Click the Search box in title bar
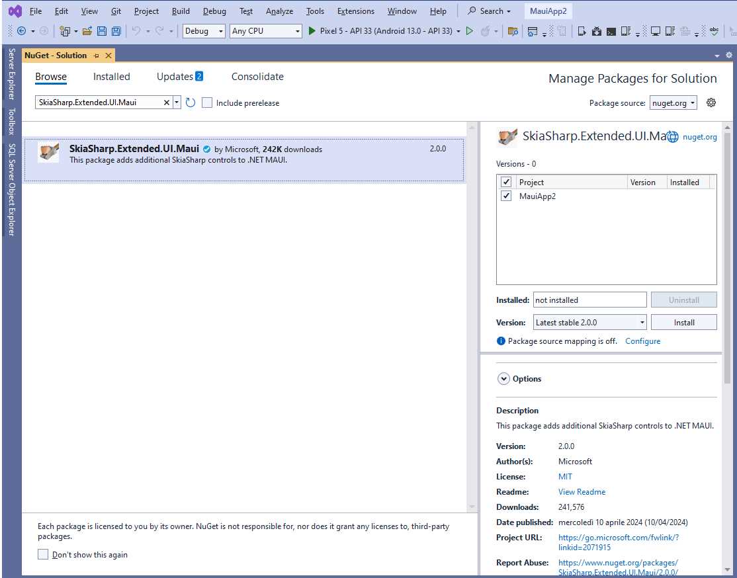 pyautogui.click(x=490, y=11)
